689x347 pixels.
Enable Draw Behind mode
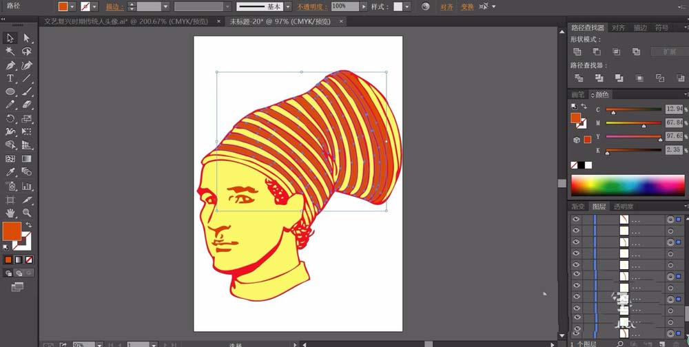tap(19, 273)
